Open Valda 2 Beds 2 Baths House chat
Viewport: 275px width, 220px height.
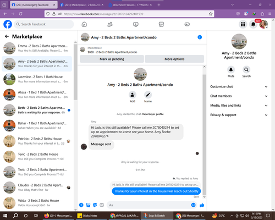point(37,203)
